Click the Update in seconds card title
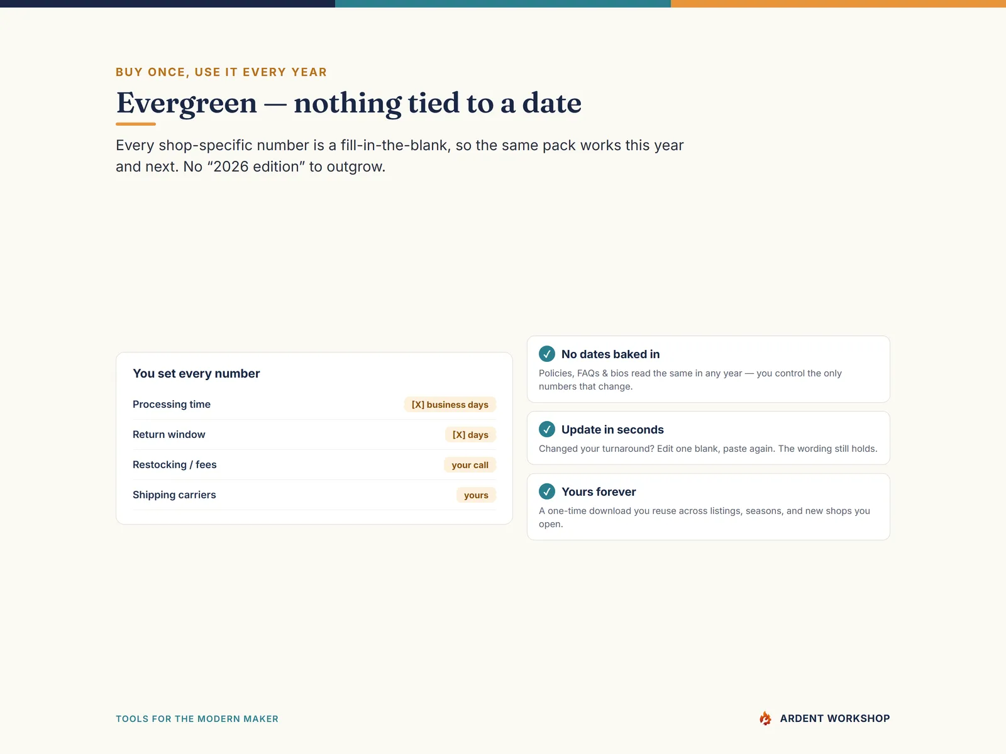 612,429
